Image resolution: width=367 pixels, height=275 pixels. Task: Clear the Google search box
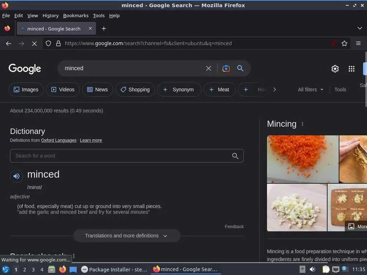(x=208, y=68)
